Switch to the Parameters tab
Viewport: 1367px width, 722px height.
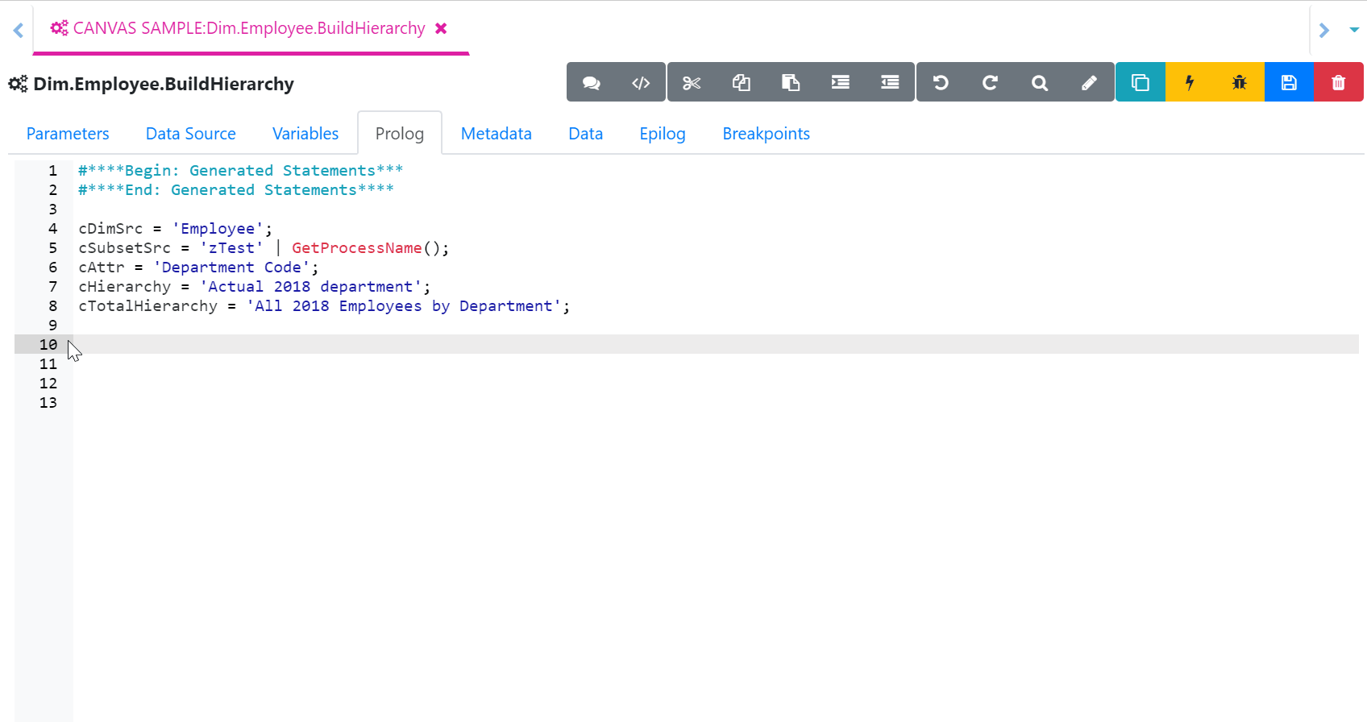coord(68,134)
